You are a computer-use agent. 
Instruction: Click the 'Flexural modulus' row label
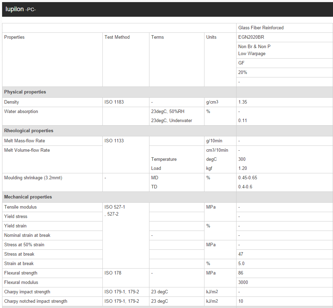21,282
